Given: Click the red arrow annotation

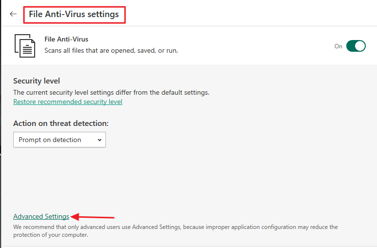Looking at the screenshot, I should coord(93,217).
